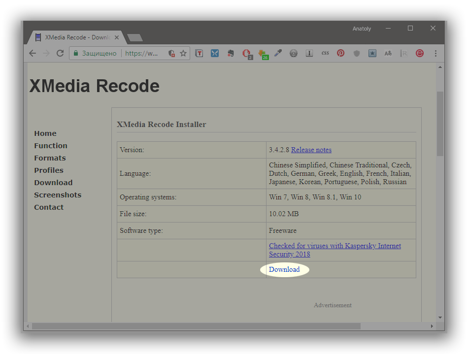Open the Release notes link

pos(311,150)
